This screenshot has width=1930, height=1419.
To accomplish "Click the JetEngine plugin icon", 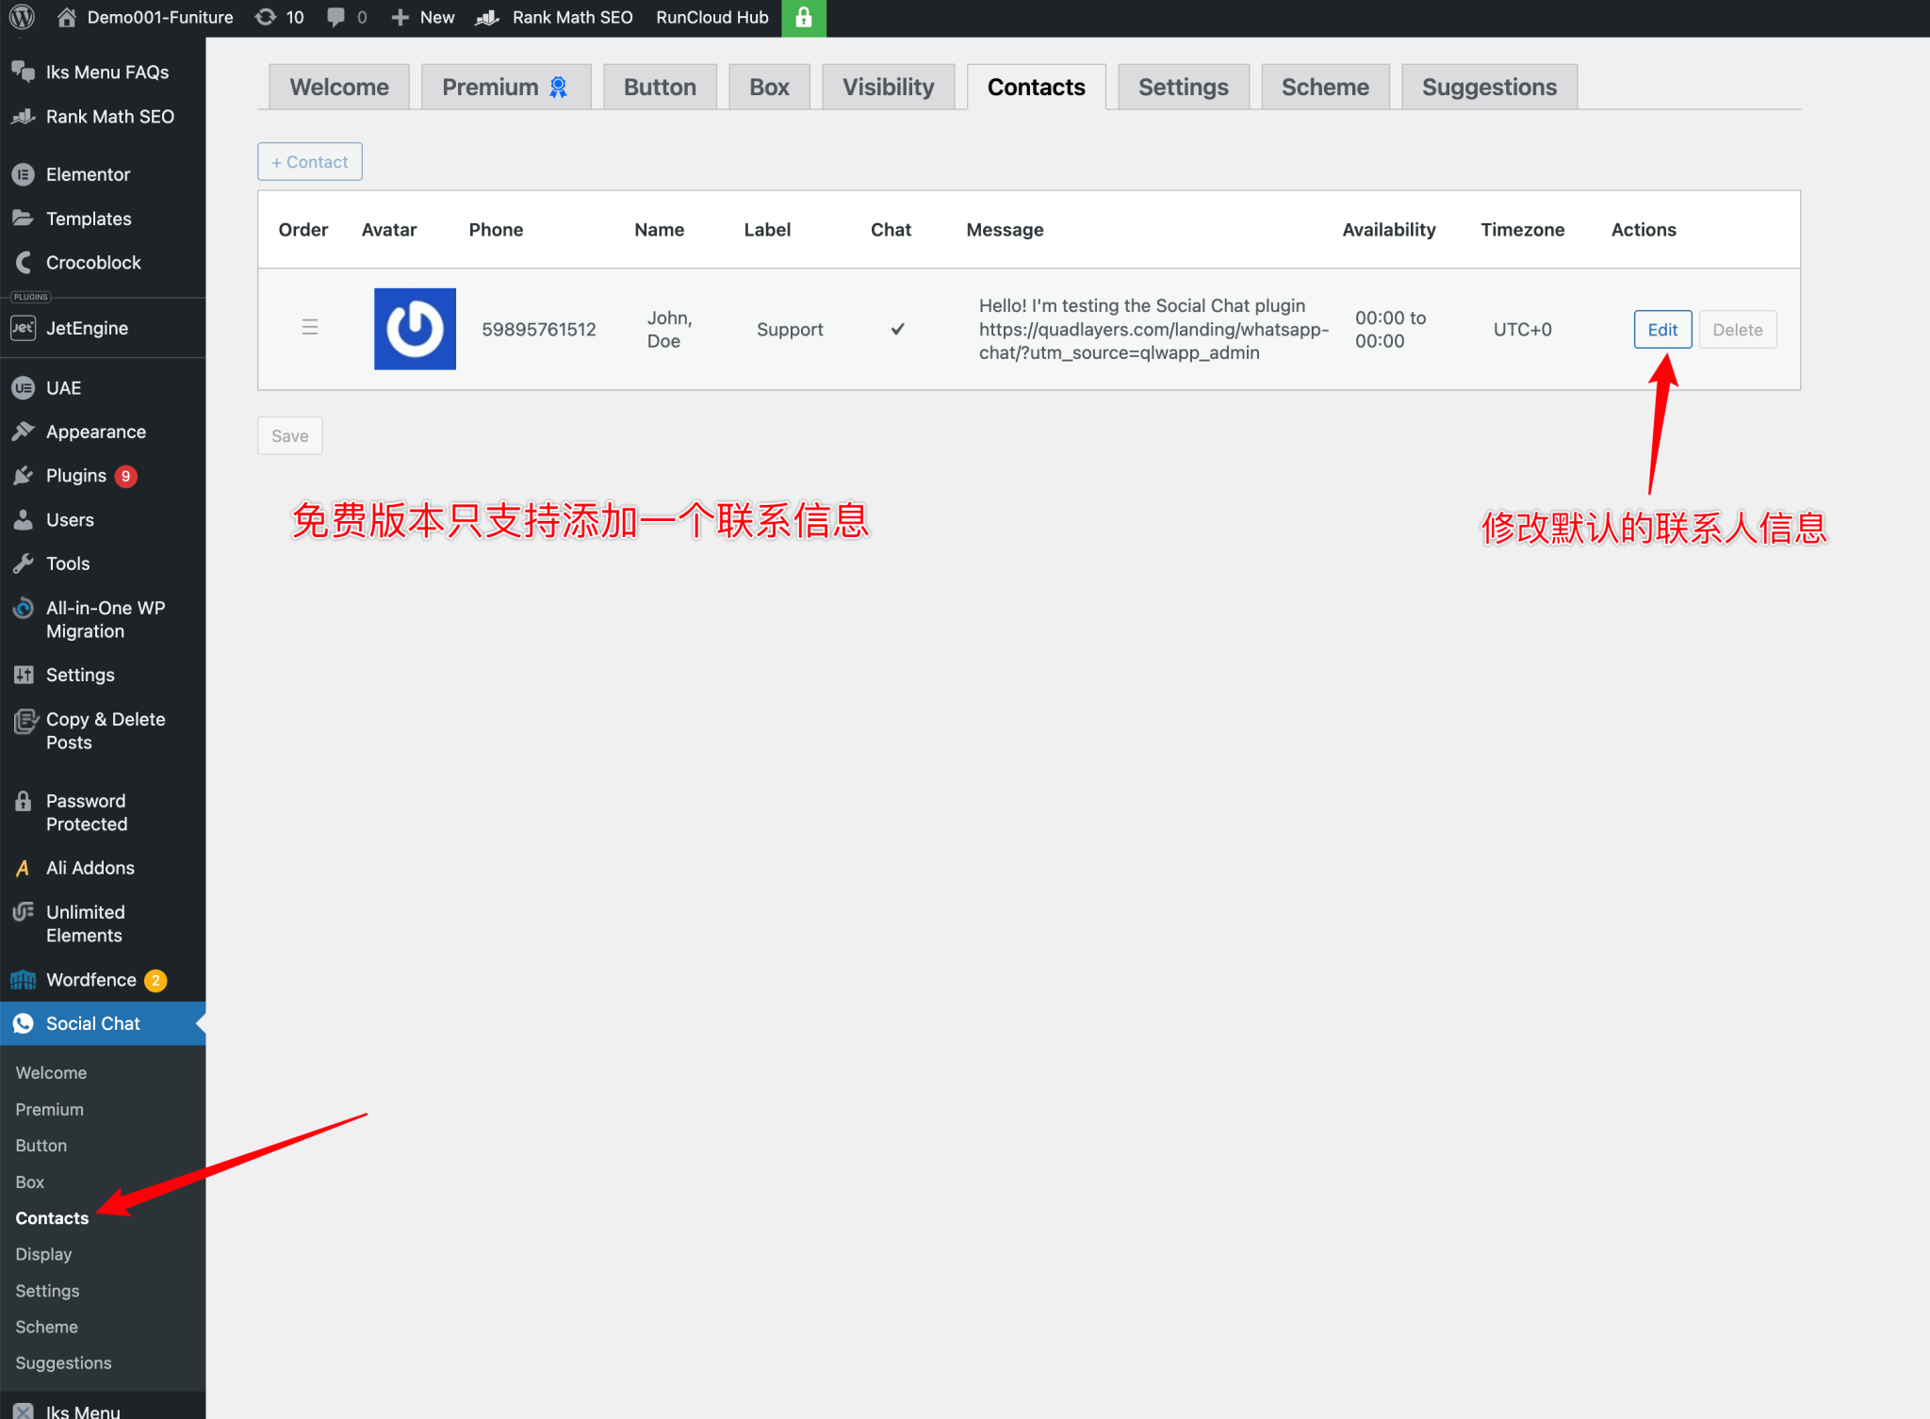I will (24, 327).
